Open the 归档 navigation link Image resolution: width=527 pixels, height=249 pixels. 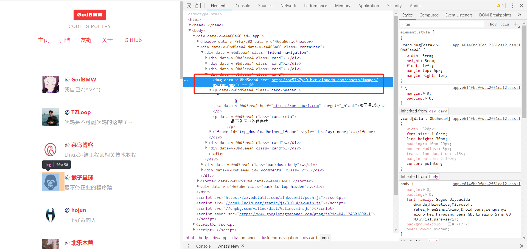click(x=65, y=40)
